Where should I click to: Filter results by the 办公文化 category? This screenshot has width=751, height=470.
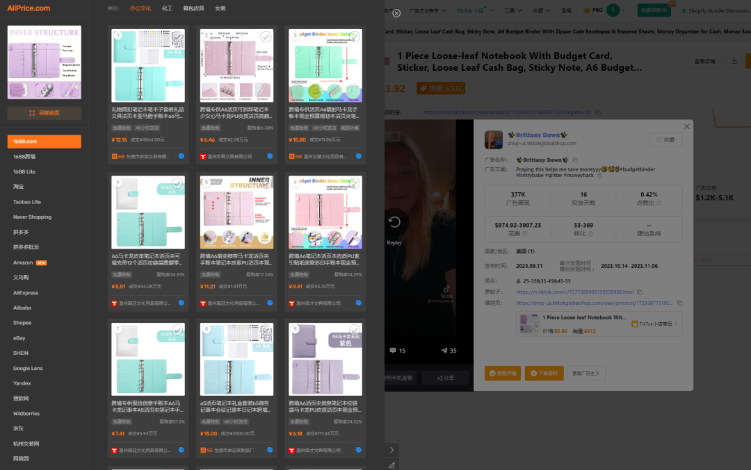[140, 8]
